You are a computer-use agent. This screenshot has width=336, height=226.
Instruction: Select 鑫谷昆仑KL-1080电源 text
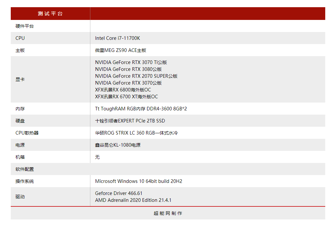pos(118,145)
